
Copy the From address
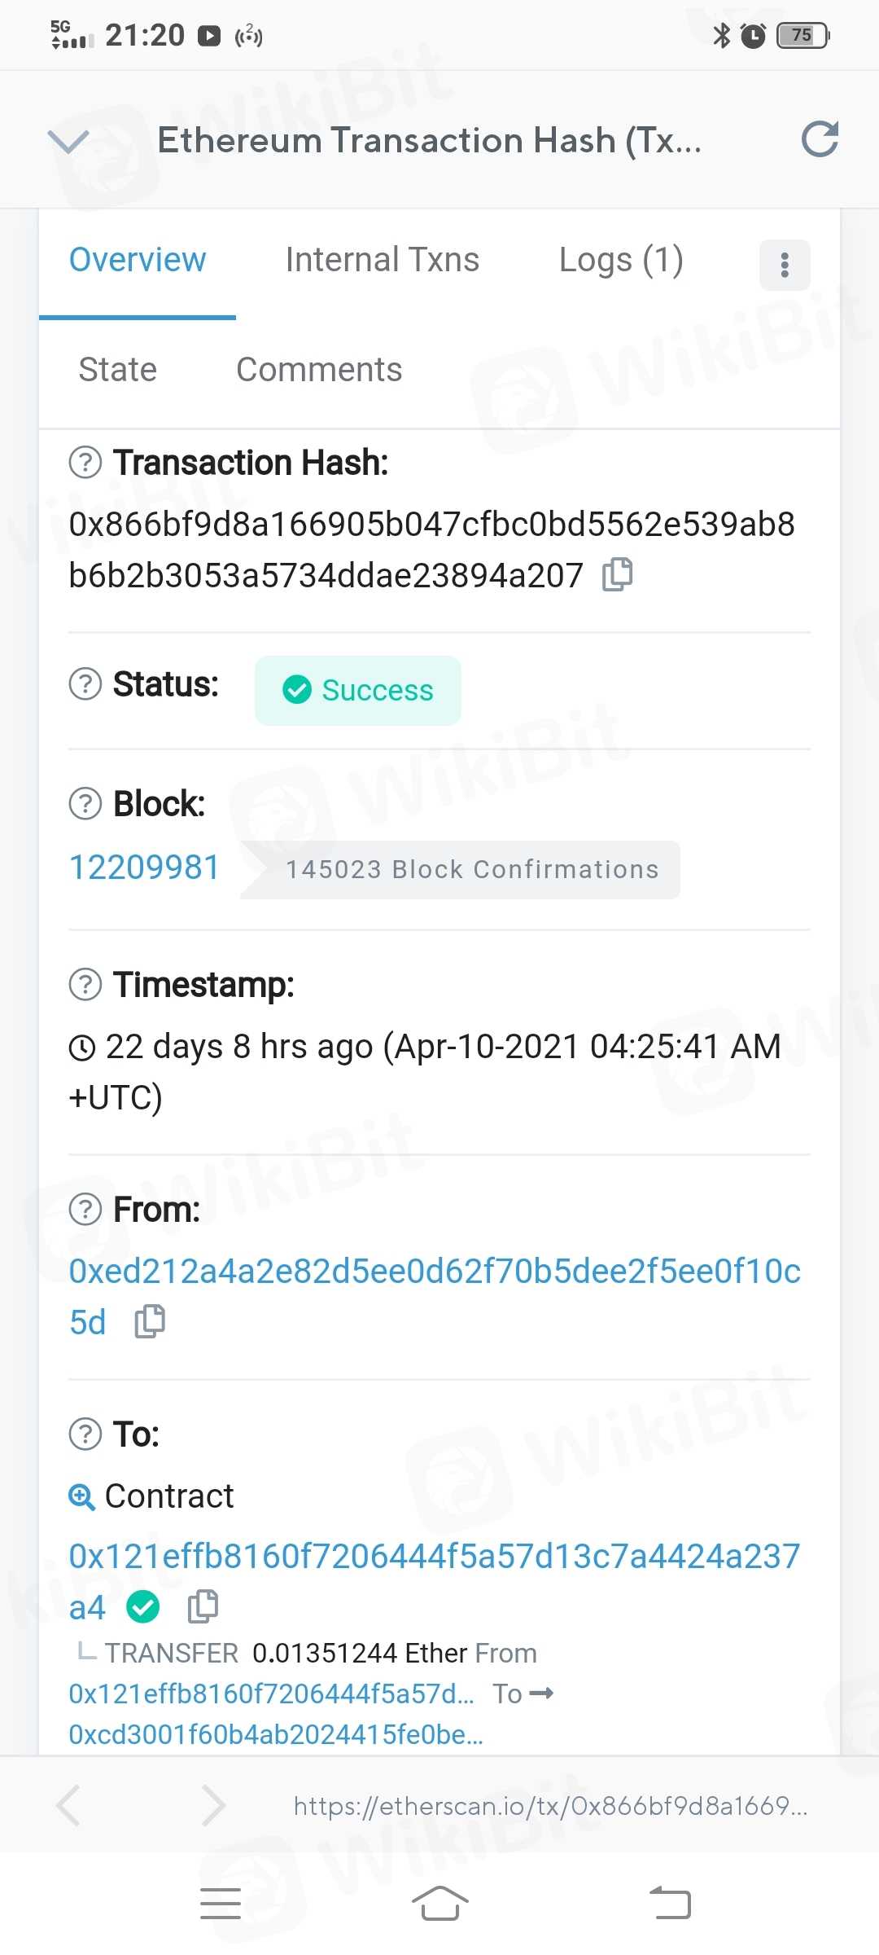click(150, 1321)
